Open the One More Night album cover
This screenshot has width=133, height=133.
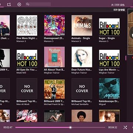(27, 25)
